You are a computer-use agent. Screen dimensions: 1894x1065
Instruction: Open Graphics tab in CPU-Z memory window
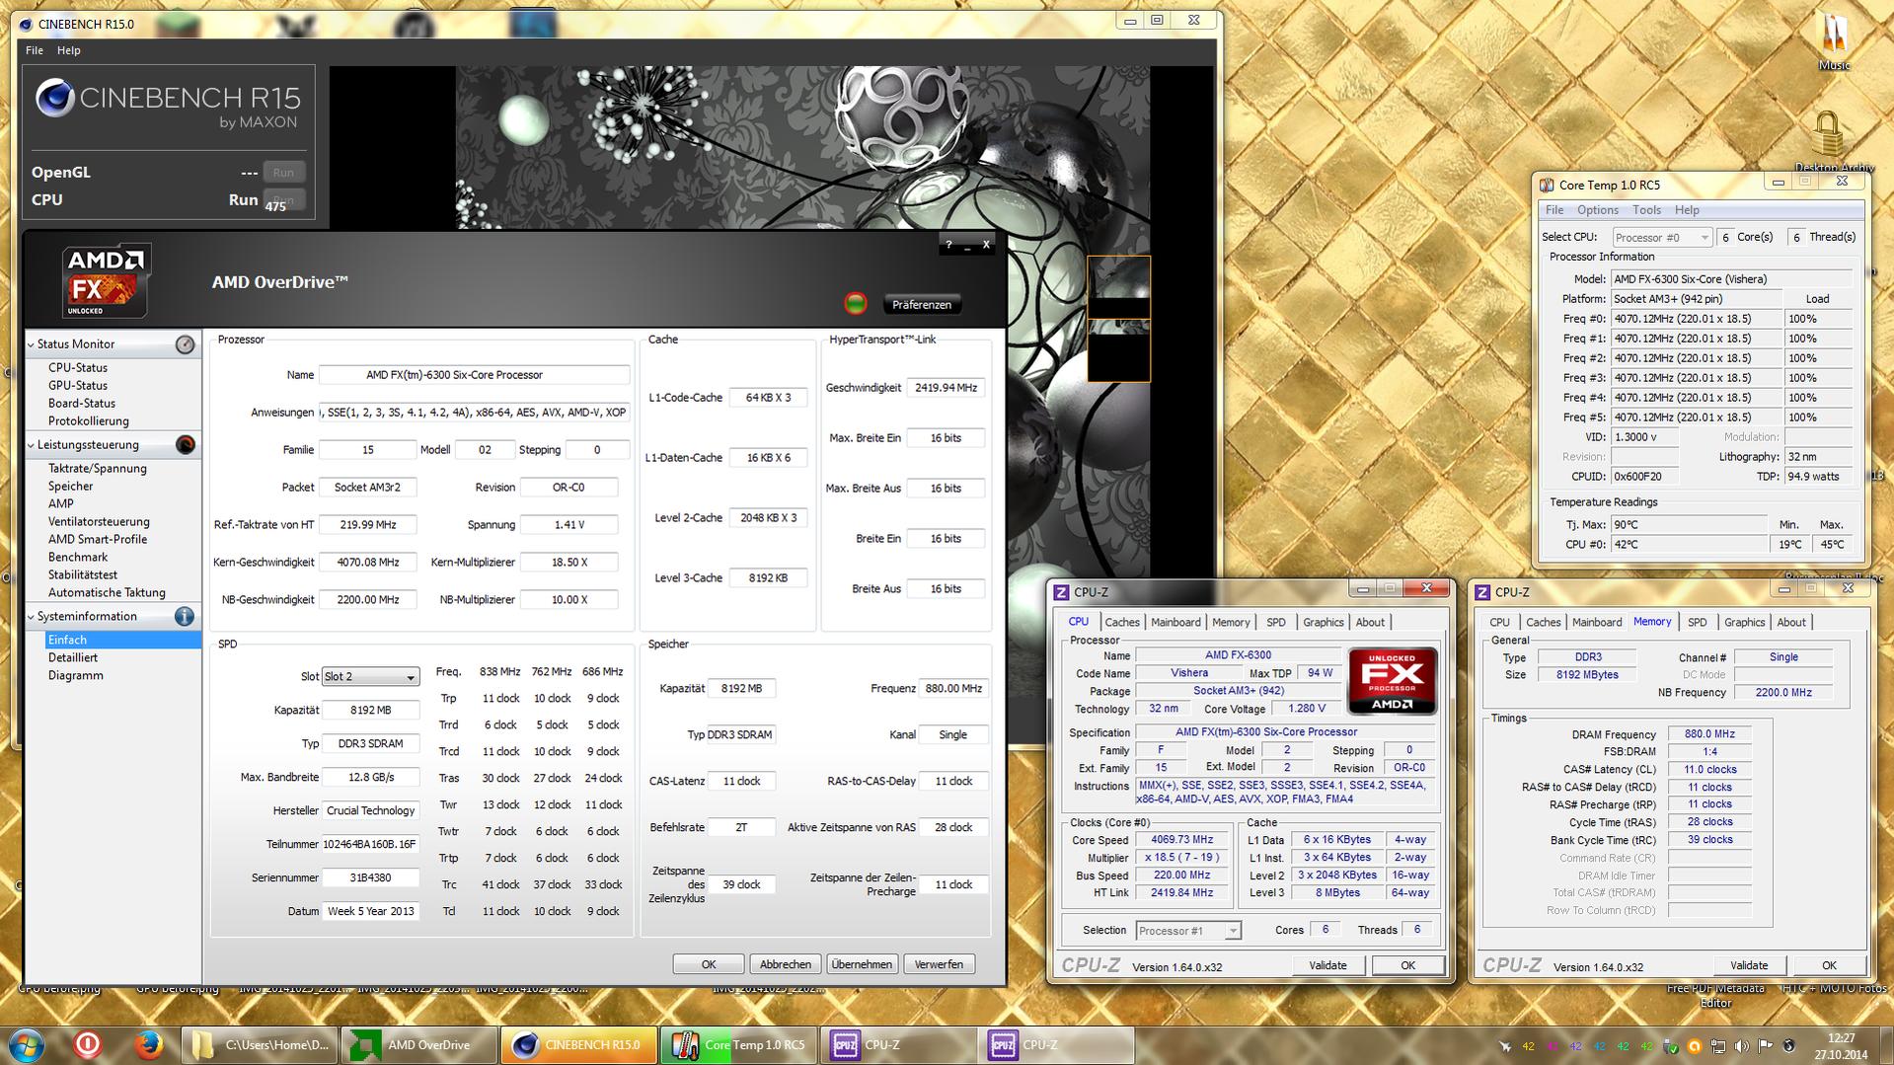tap(1744, 623)
